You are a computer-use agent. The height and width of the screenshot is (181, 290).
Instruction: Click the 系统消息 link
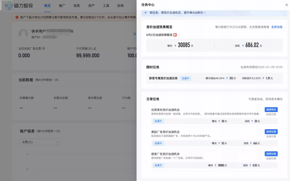277,27
